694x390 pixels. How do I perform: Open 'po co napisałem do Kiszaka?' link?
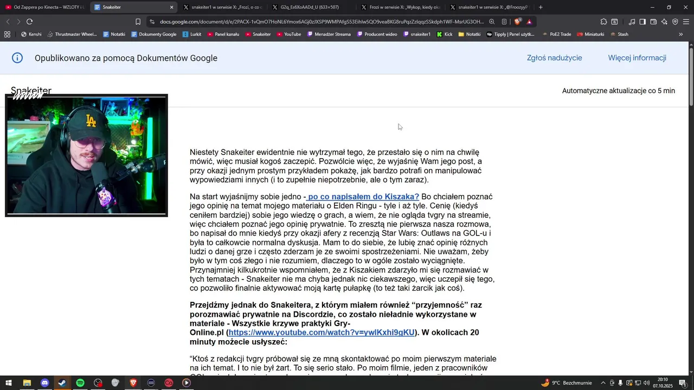[363, 197]
